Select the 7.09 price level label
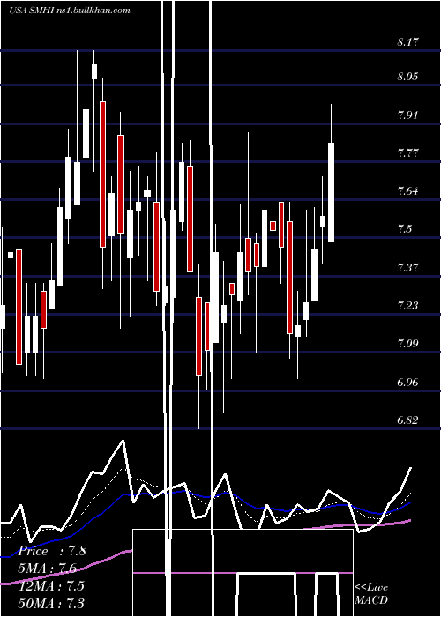 pos(407,344)
